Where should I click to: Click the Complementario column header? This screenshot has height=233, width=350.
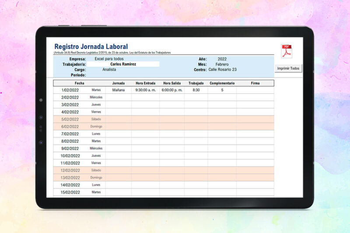[x=222, y=83]
